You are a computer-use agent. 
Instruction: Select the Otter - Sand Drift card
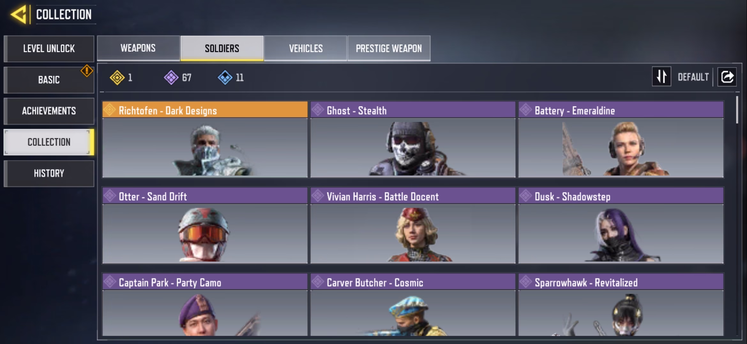coord(205,226)
